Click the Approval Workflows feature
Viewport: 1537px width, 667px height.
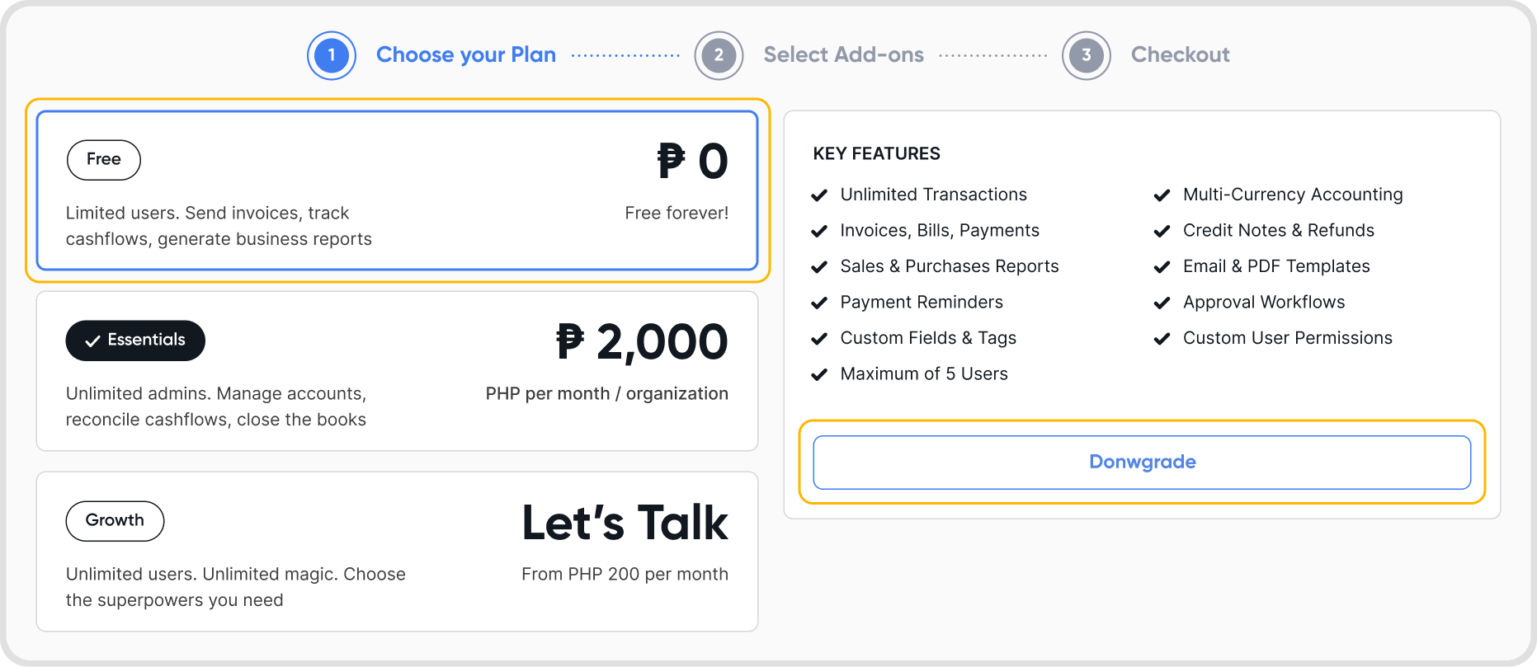pyautogui.click(x=1264, y=303)
